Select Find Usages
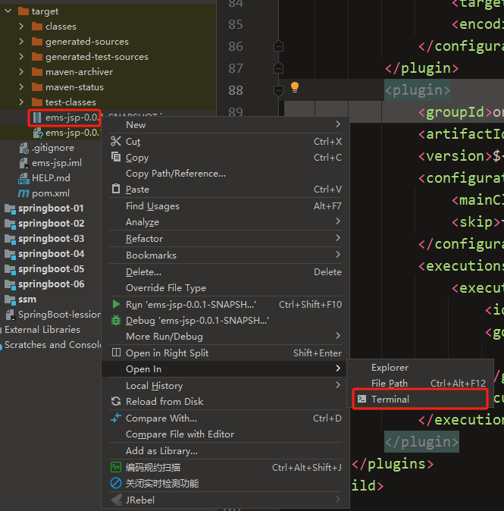 pyautogui.click(x=225, y=206)
